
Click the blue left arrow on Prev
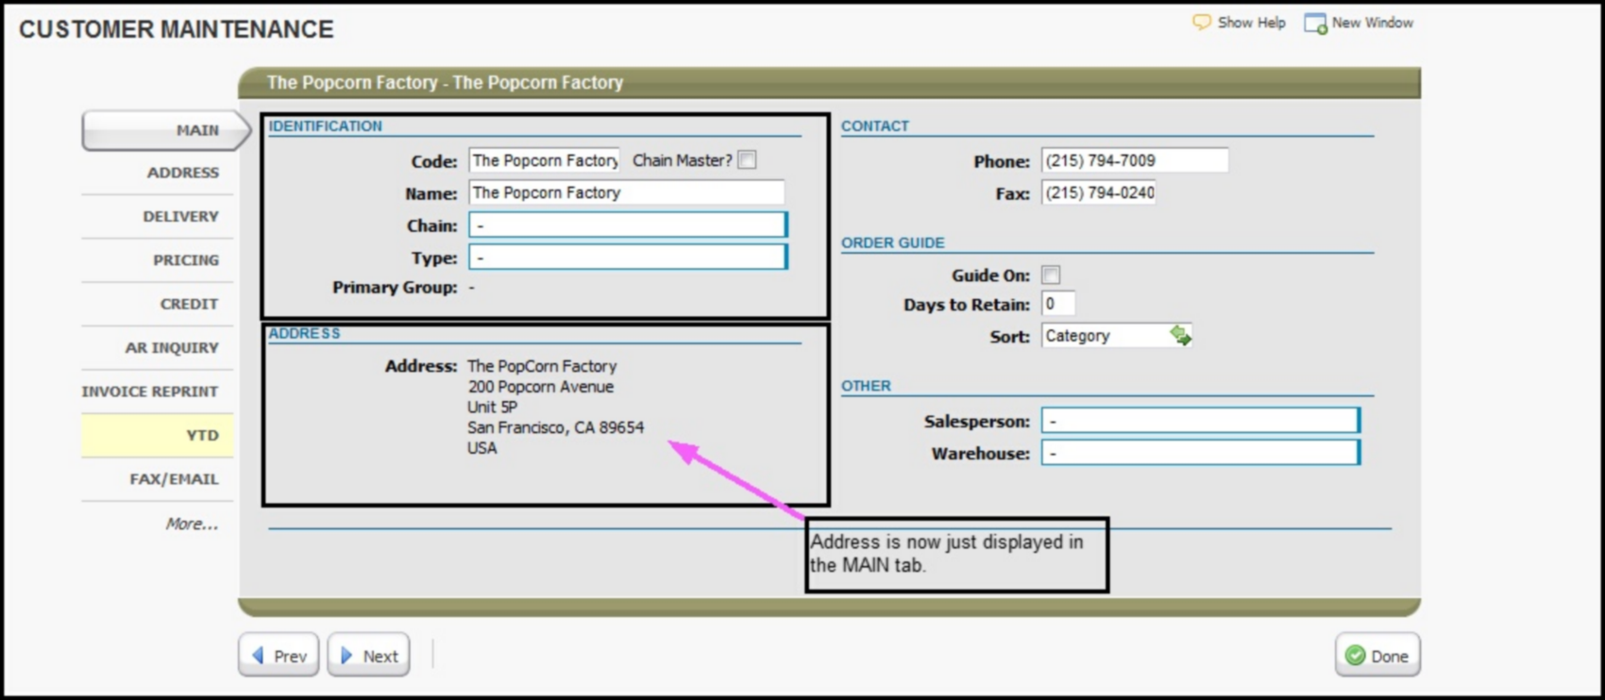pyautogui.click(x=258, y=655)
